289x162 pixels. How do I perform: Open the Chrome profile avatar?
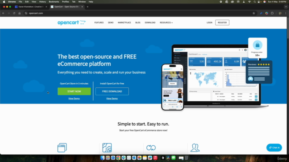[280, 13]
